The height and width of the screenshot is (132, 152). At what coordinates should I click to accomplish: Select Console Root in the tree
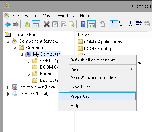[25, 35]
